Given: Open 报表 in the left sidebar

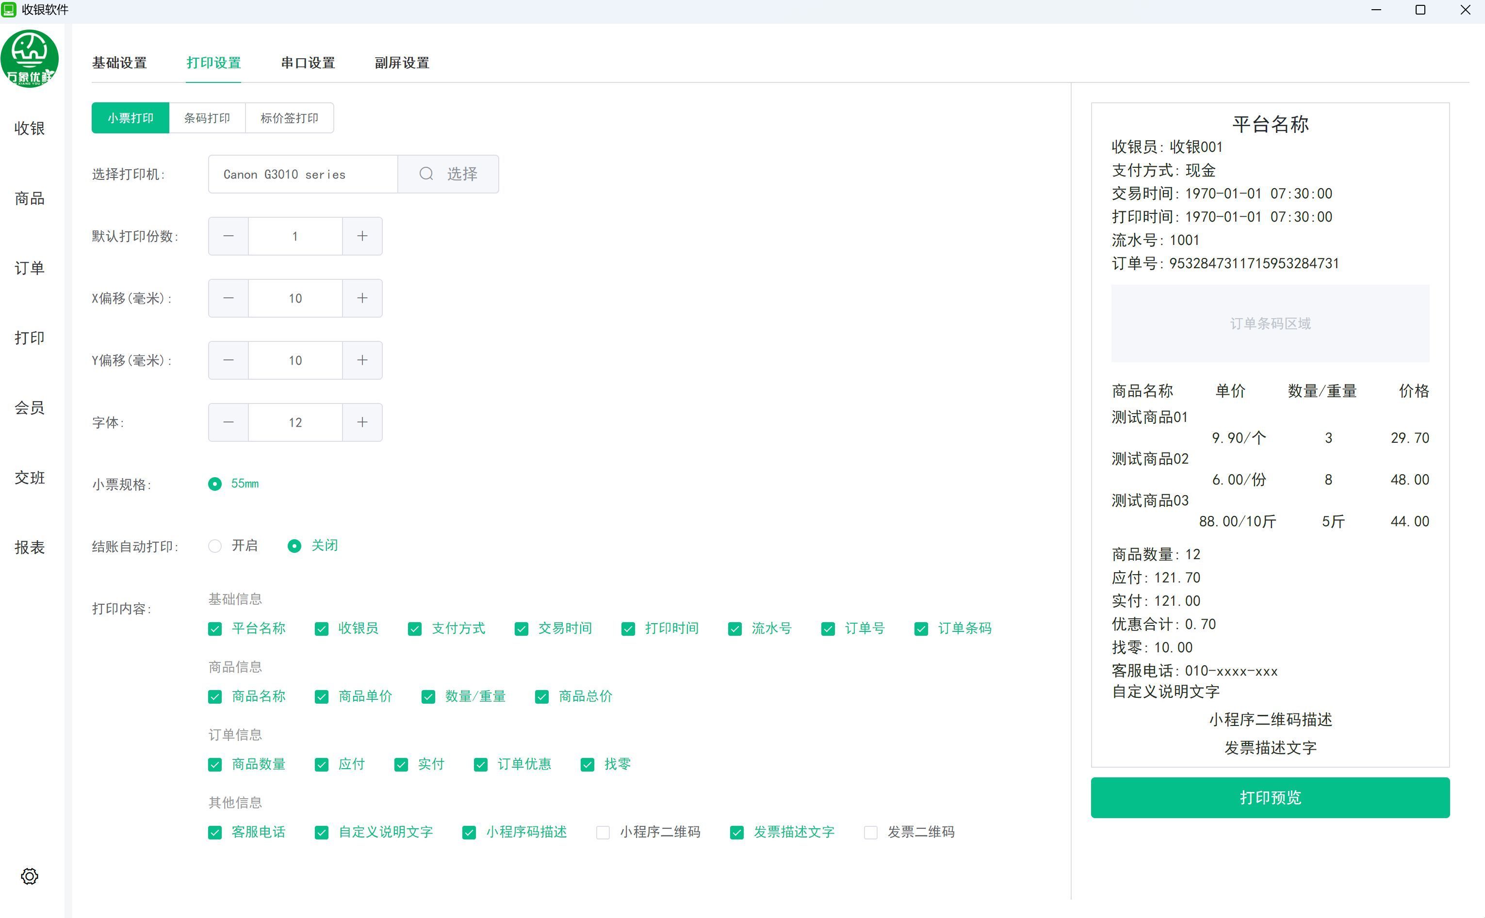Looking at the screenshot, I should (x=29, y=548).
